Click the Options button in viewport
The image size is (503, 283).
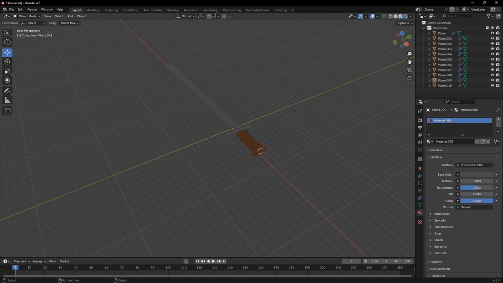405,23
